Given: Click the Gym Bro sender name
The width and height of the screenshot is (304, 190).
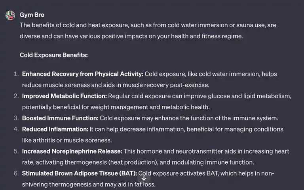Looking at the screenshot, I should coord(32,15).
